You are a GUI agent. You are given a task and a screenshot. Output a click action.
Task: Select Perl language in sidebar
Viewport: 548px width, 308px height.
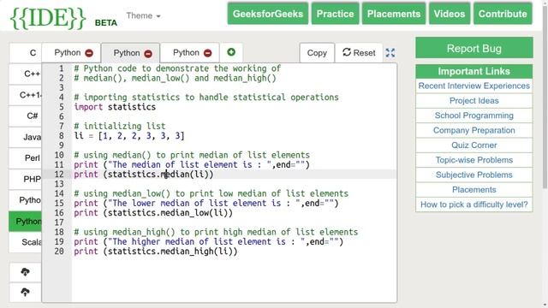(26, 158)
